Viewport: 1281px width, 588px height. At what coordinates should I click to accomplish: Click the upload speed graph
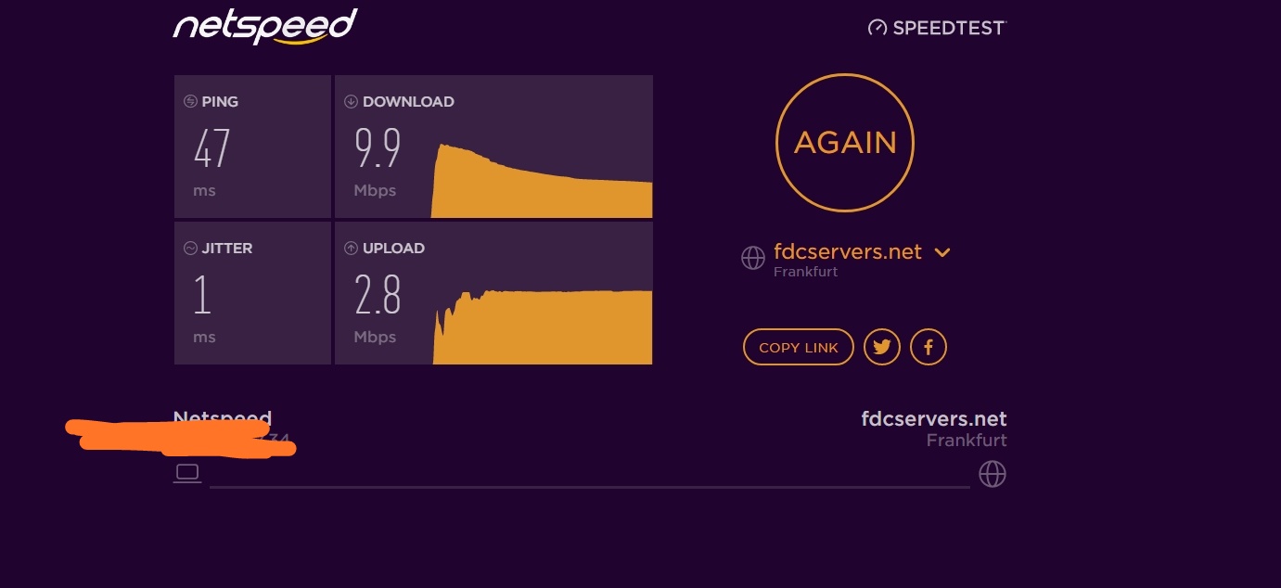click(543, 326)
